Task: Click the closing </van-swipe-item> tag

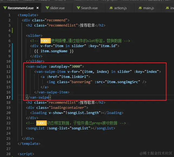Action: point(52,92)
